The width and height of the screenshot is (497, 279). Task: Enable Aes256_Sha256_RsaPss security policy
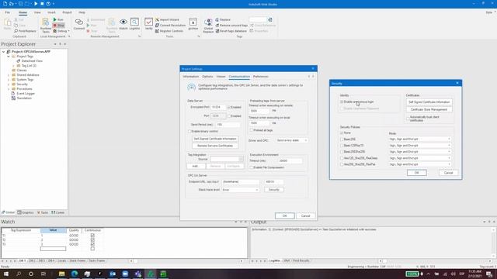click(342, 164)
